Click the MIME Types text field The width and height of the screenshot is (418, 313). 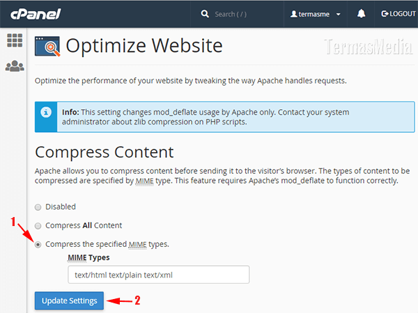159,275
